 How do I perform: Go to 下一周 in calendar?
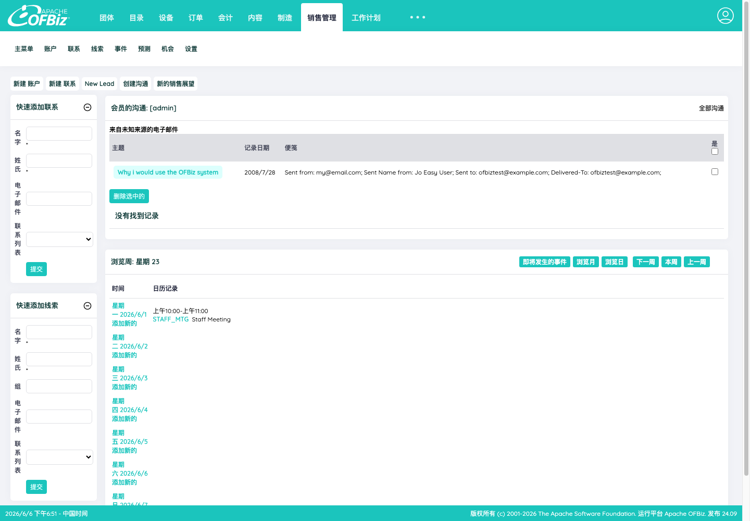click(x=646, y=262)
